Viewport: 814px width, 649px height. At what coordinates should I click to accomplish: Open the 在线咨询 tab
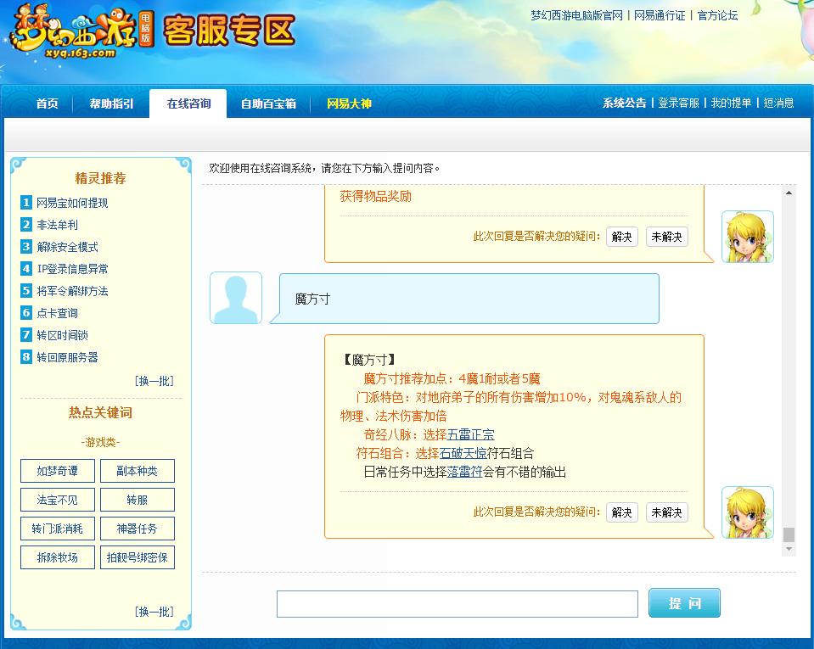click(x=187, y=104)
